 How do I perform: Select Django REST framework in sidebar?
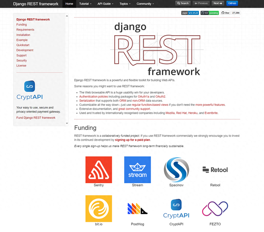pyautogui.click(x=33, y=19)
